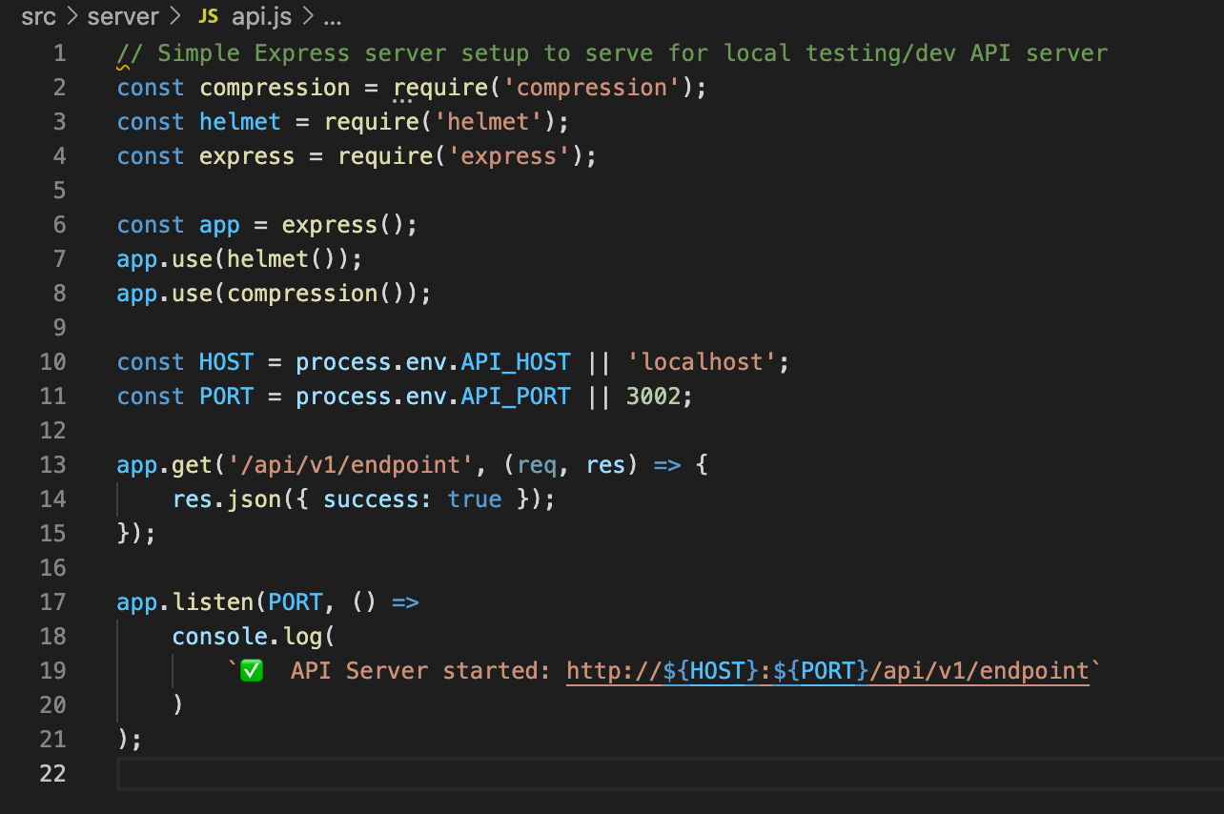Select the api.js breadcrumb item
Screen dimensions: 1224x814
[x=261, y=17]
